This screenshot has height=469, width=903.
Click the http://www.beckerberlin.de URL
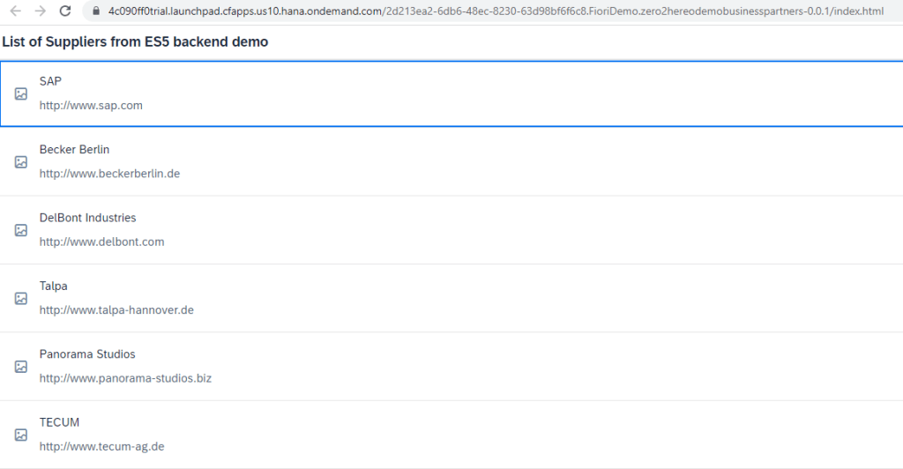[x=109, y=174]
